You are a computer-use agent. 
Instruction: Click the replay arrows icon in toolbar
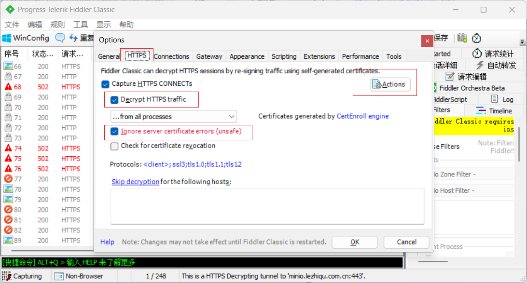73,38
